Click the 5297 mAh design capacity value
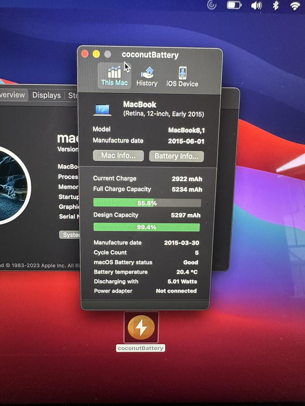 pos(186,215)
